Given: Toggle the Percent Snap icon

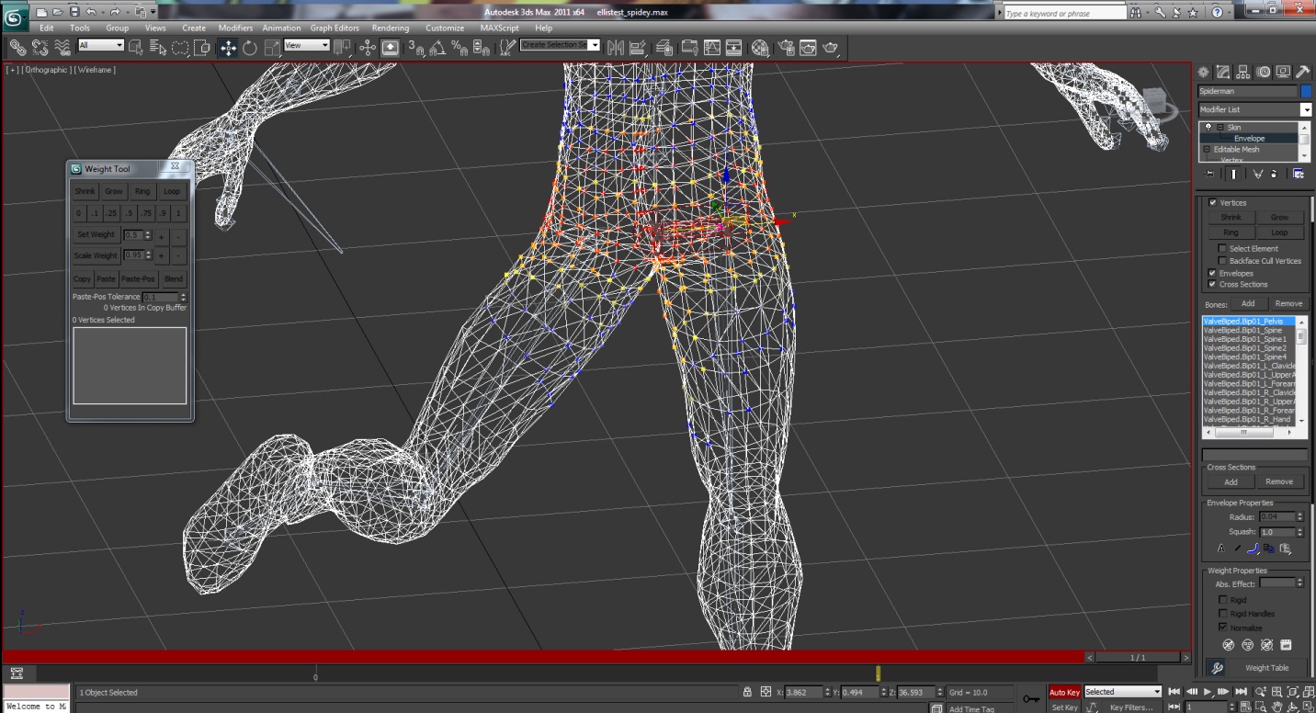Looking at the screenshot, I should (x=459, y=48).
